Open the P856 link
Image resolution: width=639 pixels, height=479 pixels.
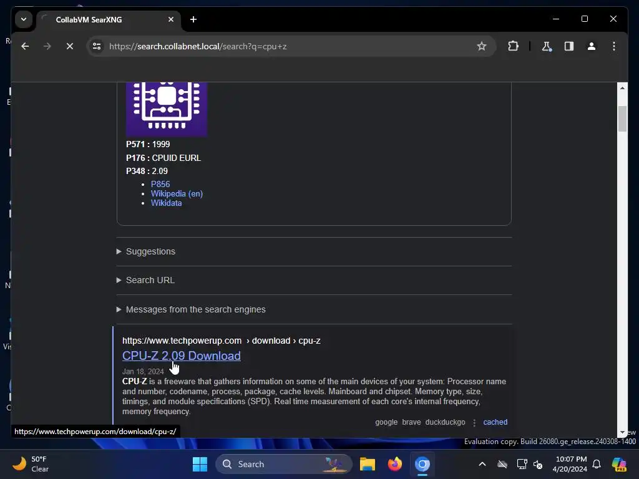[x=160, y=184]
